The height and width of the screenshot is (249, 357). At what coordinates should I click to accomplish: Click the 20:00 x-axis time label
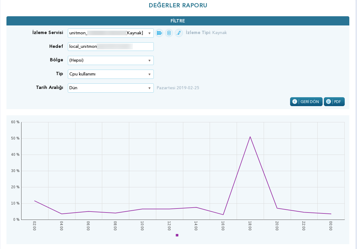pos(277,226)
